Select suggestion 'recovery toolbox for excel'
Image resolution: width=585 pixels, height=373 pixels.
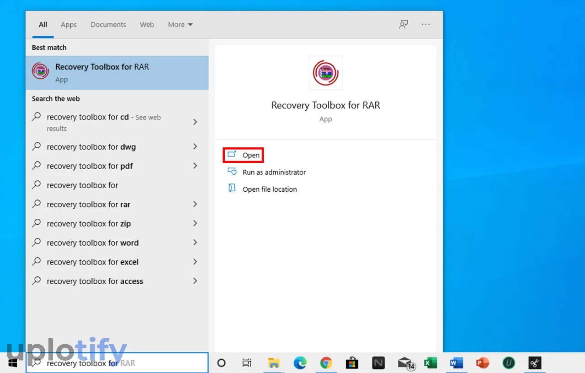117,262
